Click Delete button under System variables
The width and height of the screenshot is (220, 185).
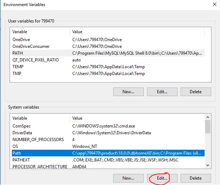point(195,178)
